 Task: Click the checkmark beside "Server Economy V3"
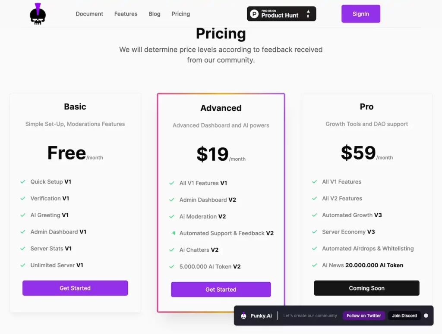(x=315, y=231)
